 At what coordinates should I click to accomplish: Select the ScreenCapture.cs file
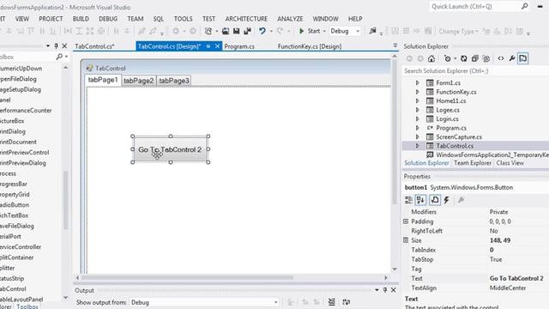(459, 137)
